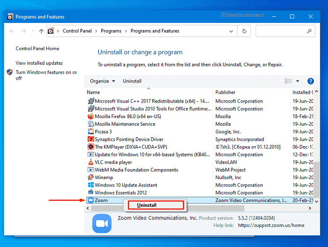Click the horizontal scroll right arrow
The image size is (328, 247).
point(310,208)
